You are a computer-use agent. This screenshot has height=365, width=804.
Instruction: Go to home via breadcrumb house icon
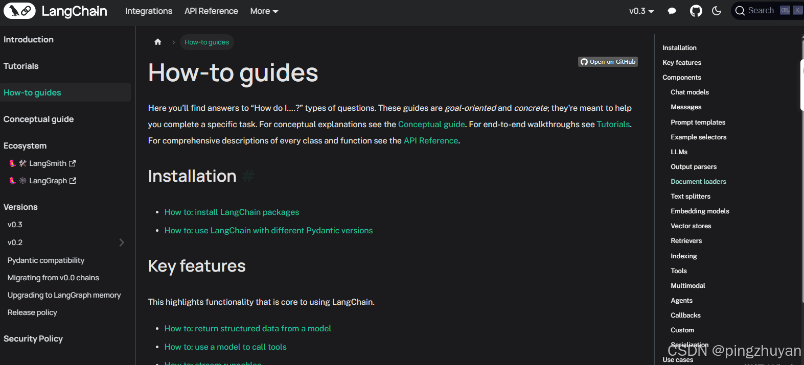coord(158,42)
